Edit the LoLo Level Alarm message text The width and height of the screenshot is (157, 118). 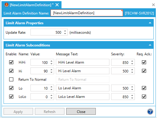pyautogui.click(x=82, y=97)
